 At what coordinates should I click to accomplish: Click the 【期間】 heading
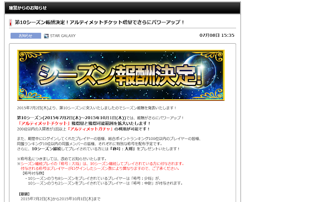point(24,194)
